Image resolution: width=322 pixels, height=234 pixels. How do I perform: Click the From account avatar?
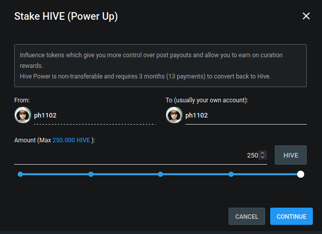[22, 115]
